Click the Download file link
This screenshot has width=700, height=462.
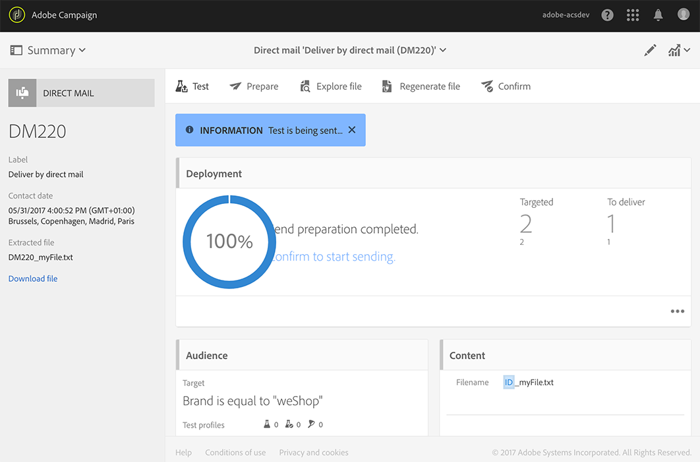click(33, 279)
